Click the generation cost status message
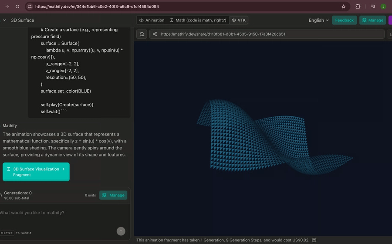 point(223,240)
